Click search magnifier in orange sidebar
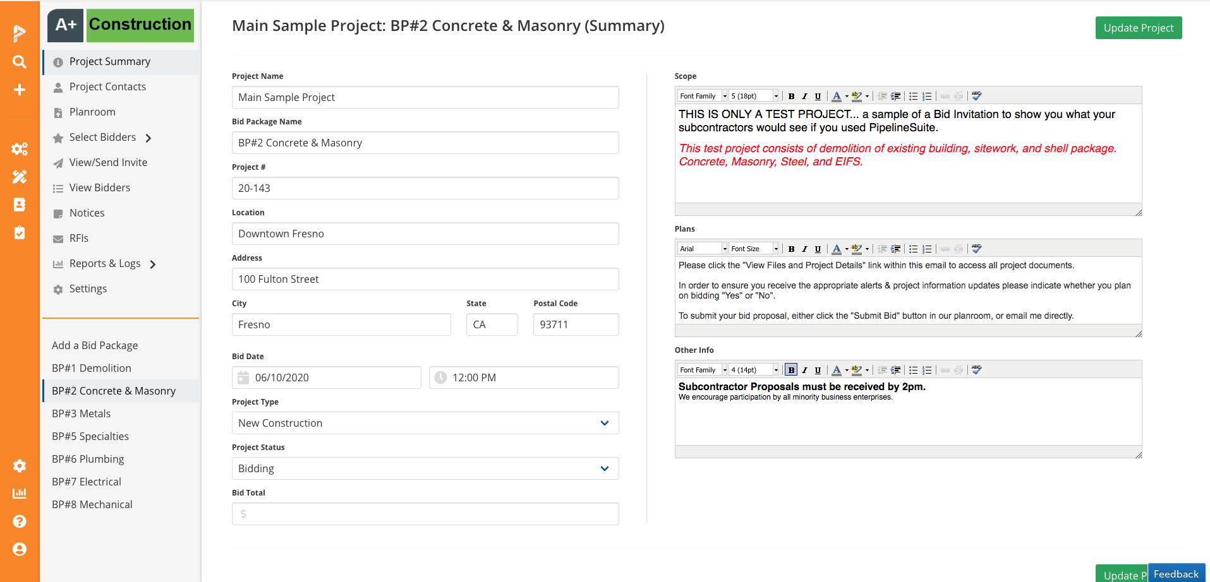 coord(20,62)
